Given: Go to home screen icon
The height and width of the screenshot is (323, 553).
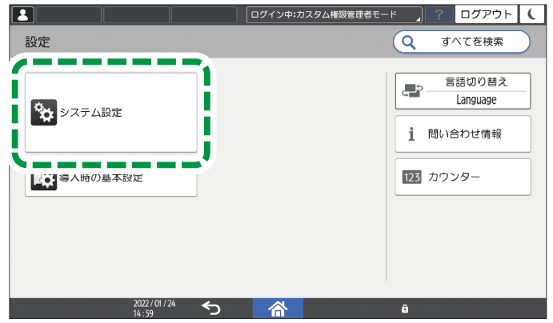Looking at the screenshot, I should pyautogui.click(x=278, y=308).
